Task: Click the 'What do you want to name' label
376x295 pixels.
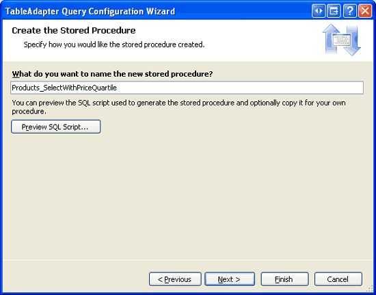Action: (112, 74)
